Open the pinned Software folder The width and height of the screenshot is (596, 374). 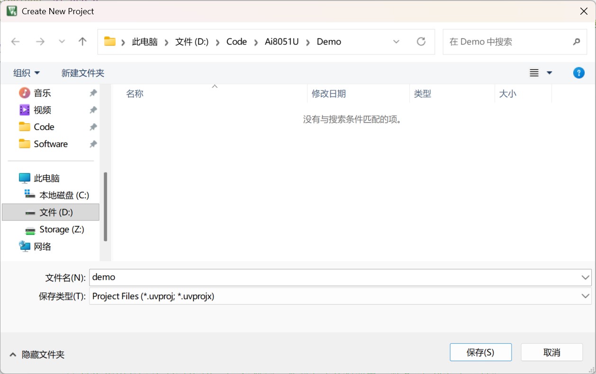click(x=51, y=144)
